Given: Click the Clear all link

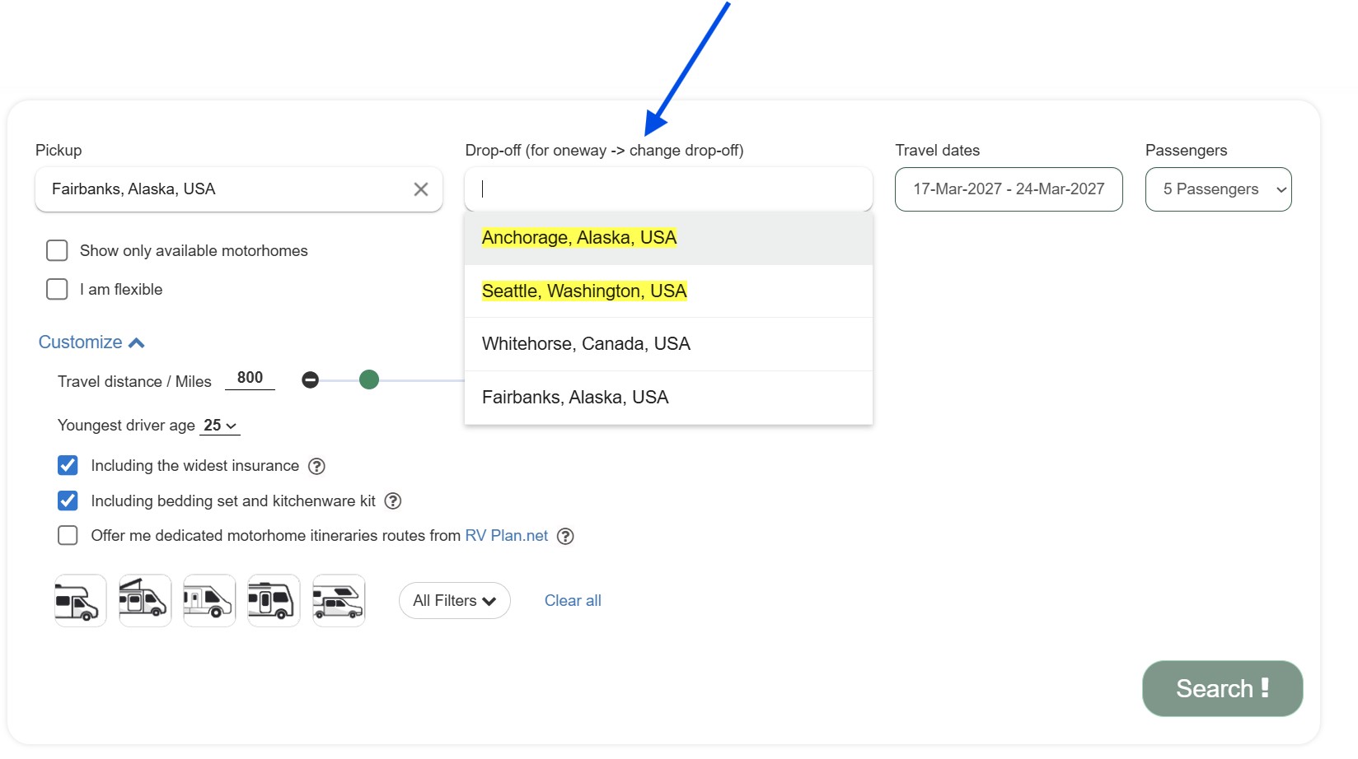Looking at the screenshot, I should coord(573,601).
